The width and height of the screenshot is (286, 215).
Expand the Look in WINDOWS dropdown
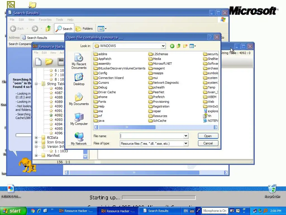(163, 46)
